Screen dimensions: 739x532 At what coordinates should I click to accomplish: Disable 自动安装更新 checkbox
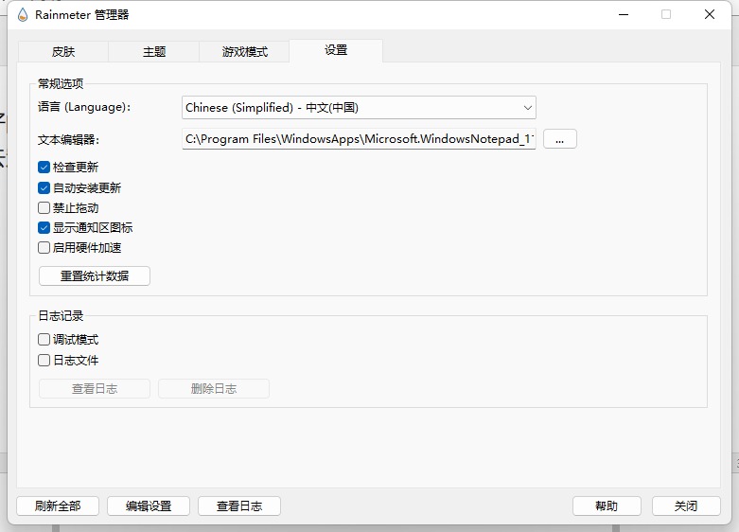44,187
